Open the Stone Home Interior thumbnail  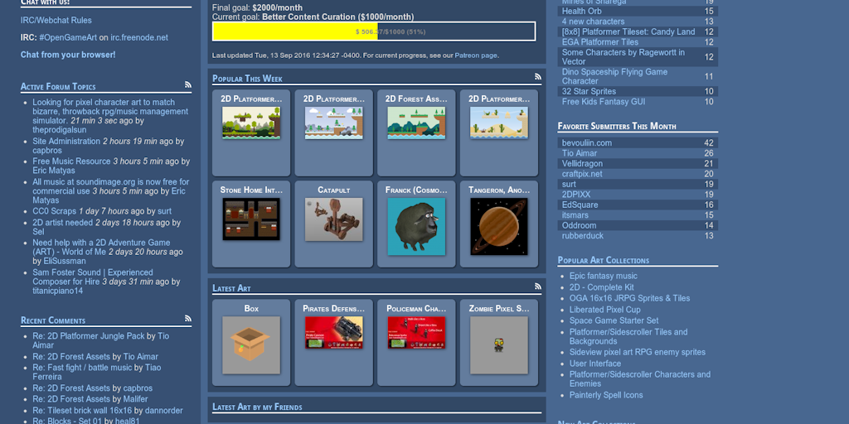[x=251, y=219]
